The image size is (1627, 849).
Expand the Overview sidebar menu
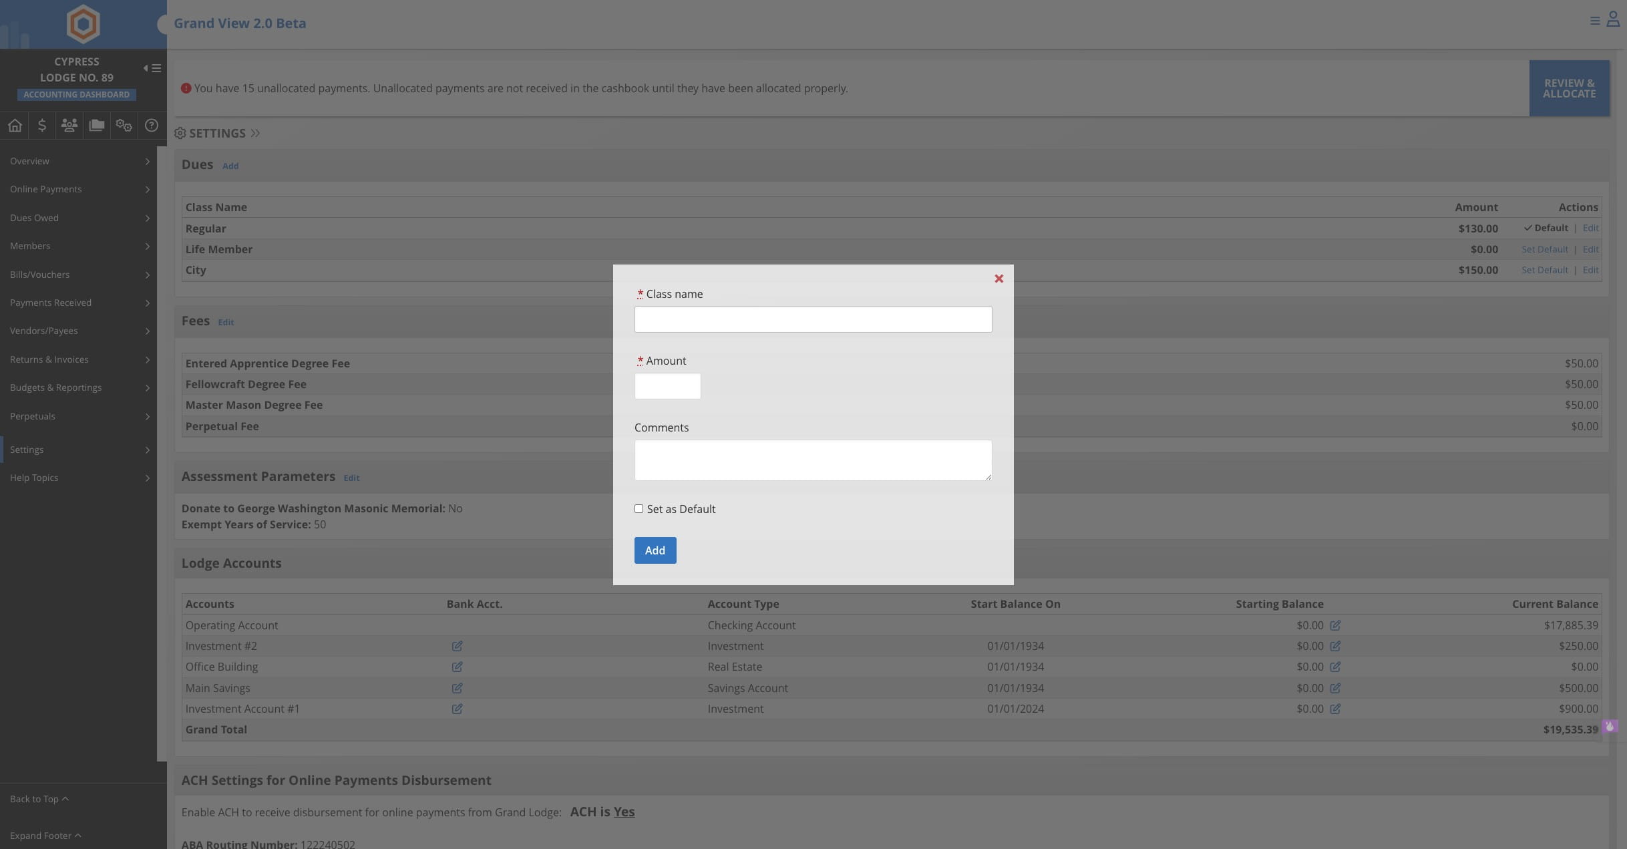pyautogui.click(x=78, y=161)
